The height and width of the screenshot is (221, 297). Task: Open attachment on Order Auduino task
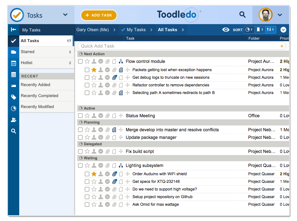click(114, 174)
